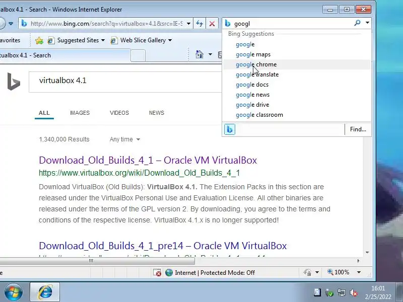This screenshot has width=403, height=302.
Task: Click the taskbar clock showing 16:01
Action: (378, 292)
